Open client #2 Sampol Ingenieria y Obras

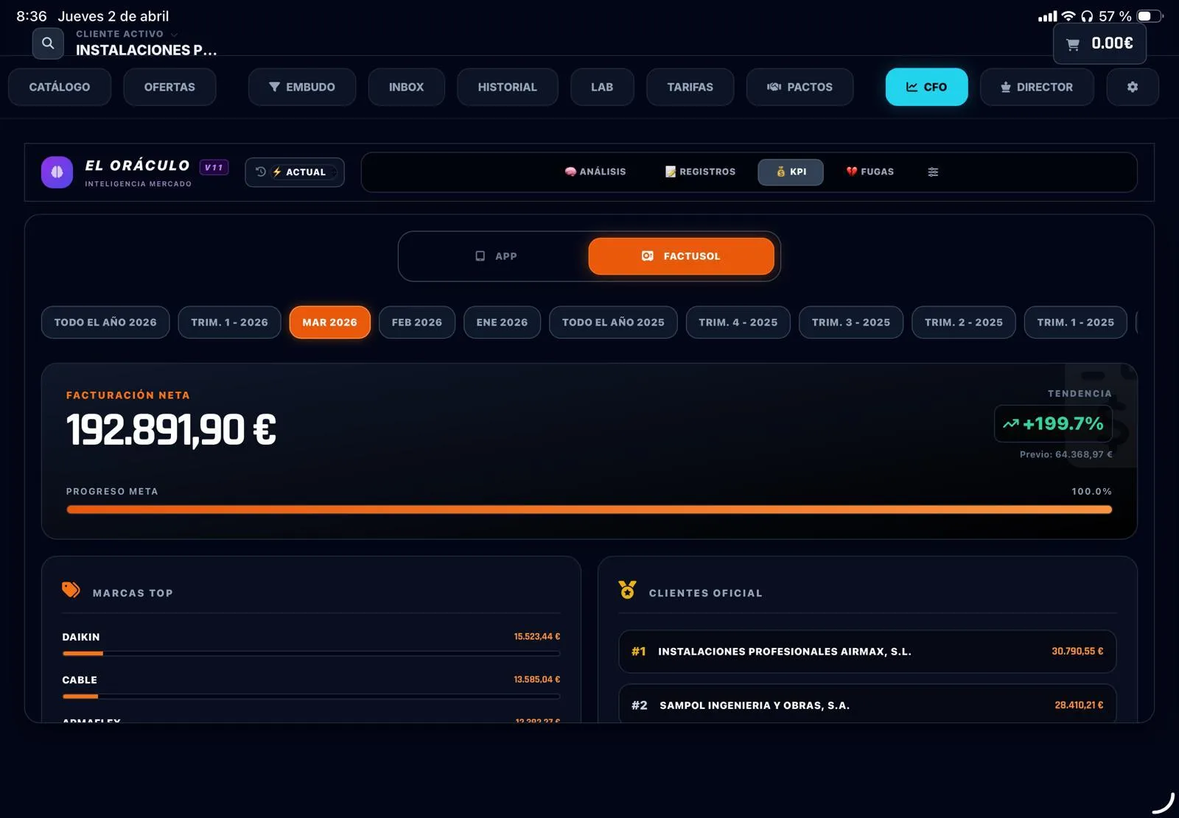[x=867, y=705]
